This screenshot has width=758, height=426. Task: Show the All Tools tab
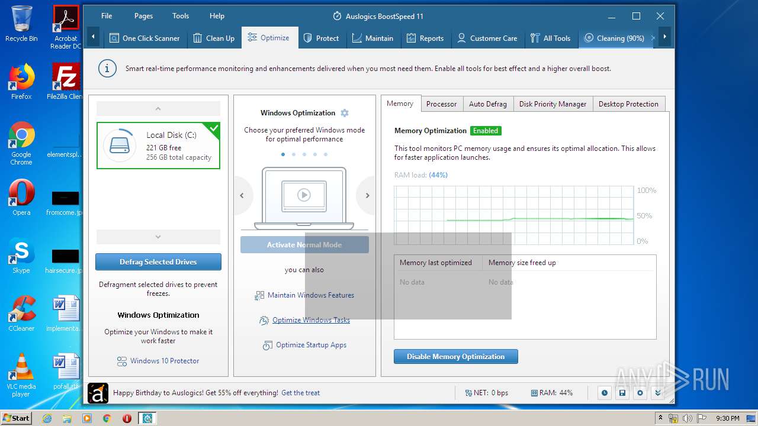551,38
